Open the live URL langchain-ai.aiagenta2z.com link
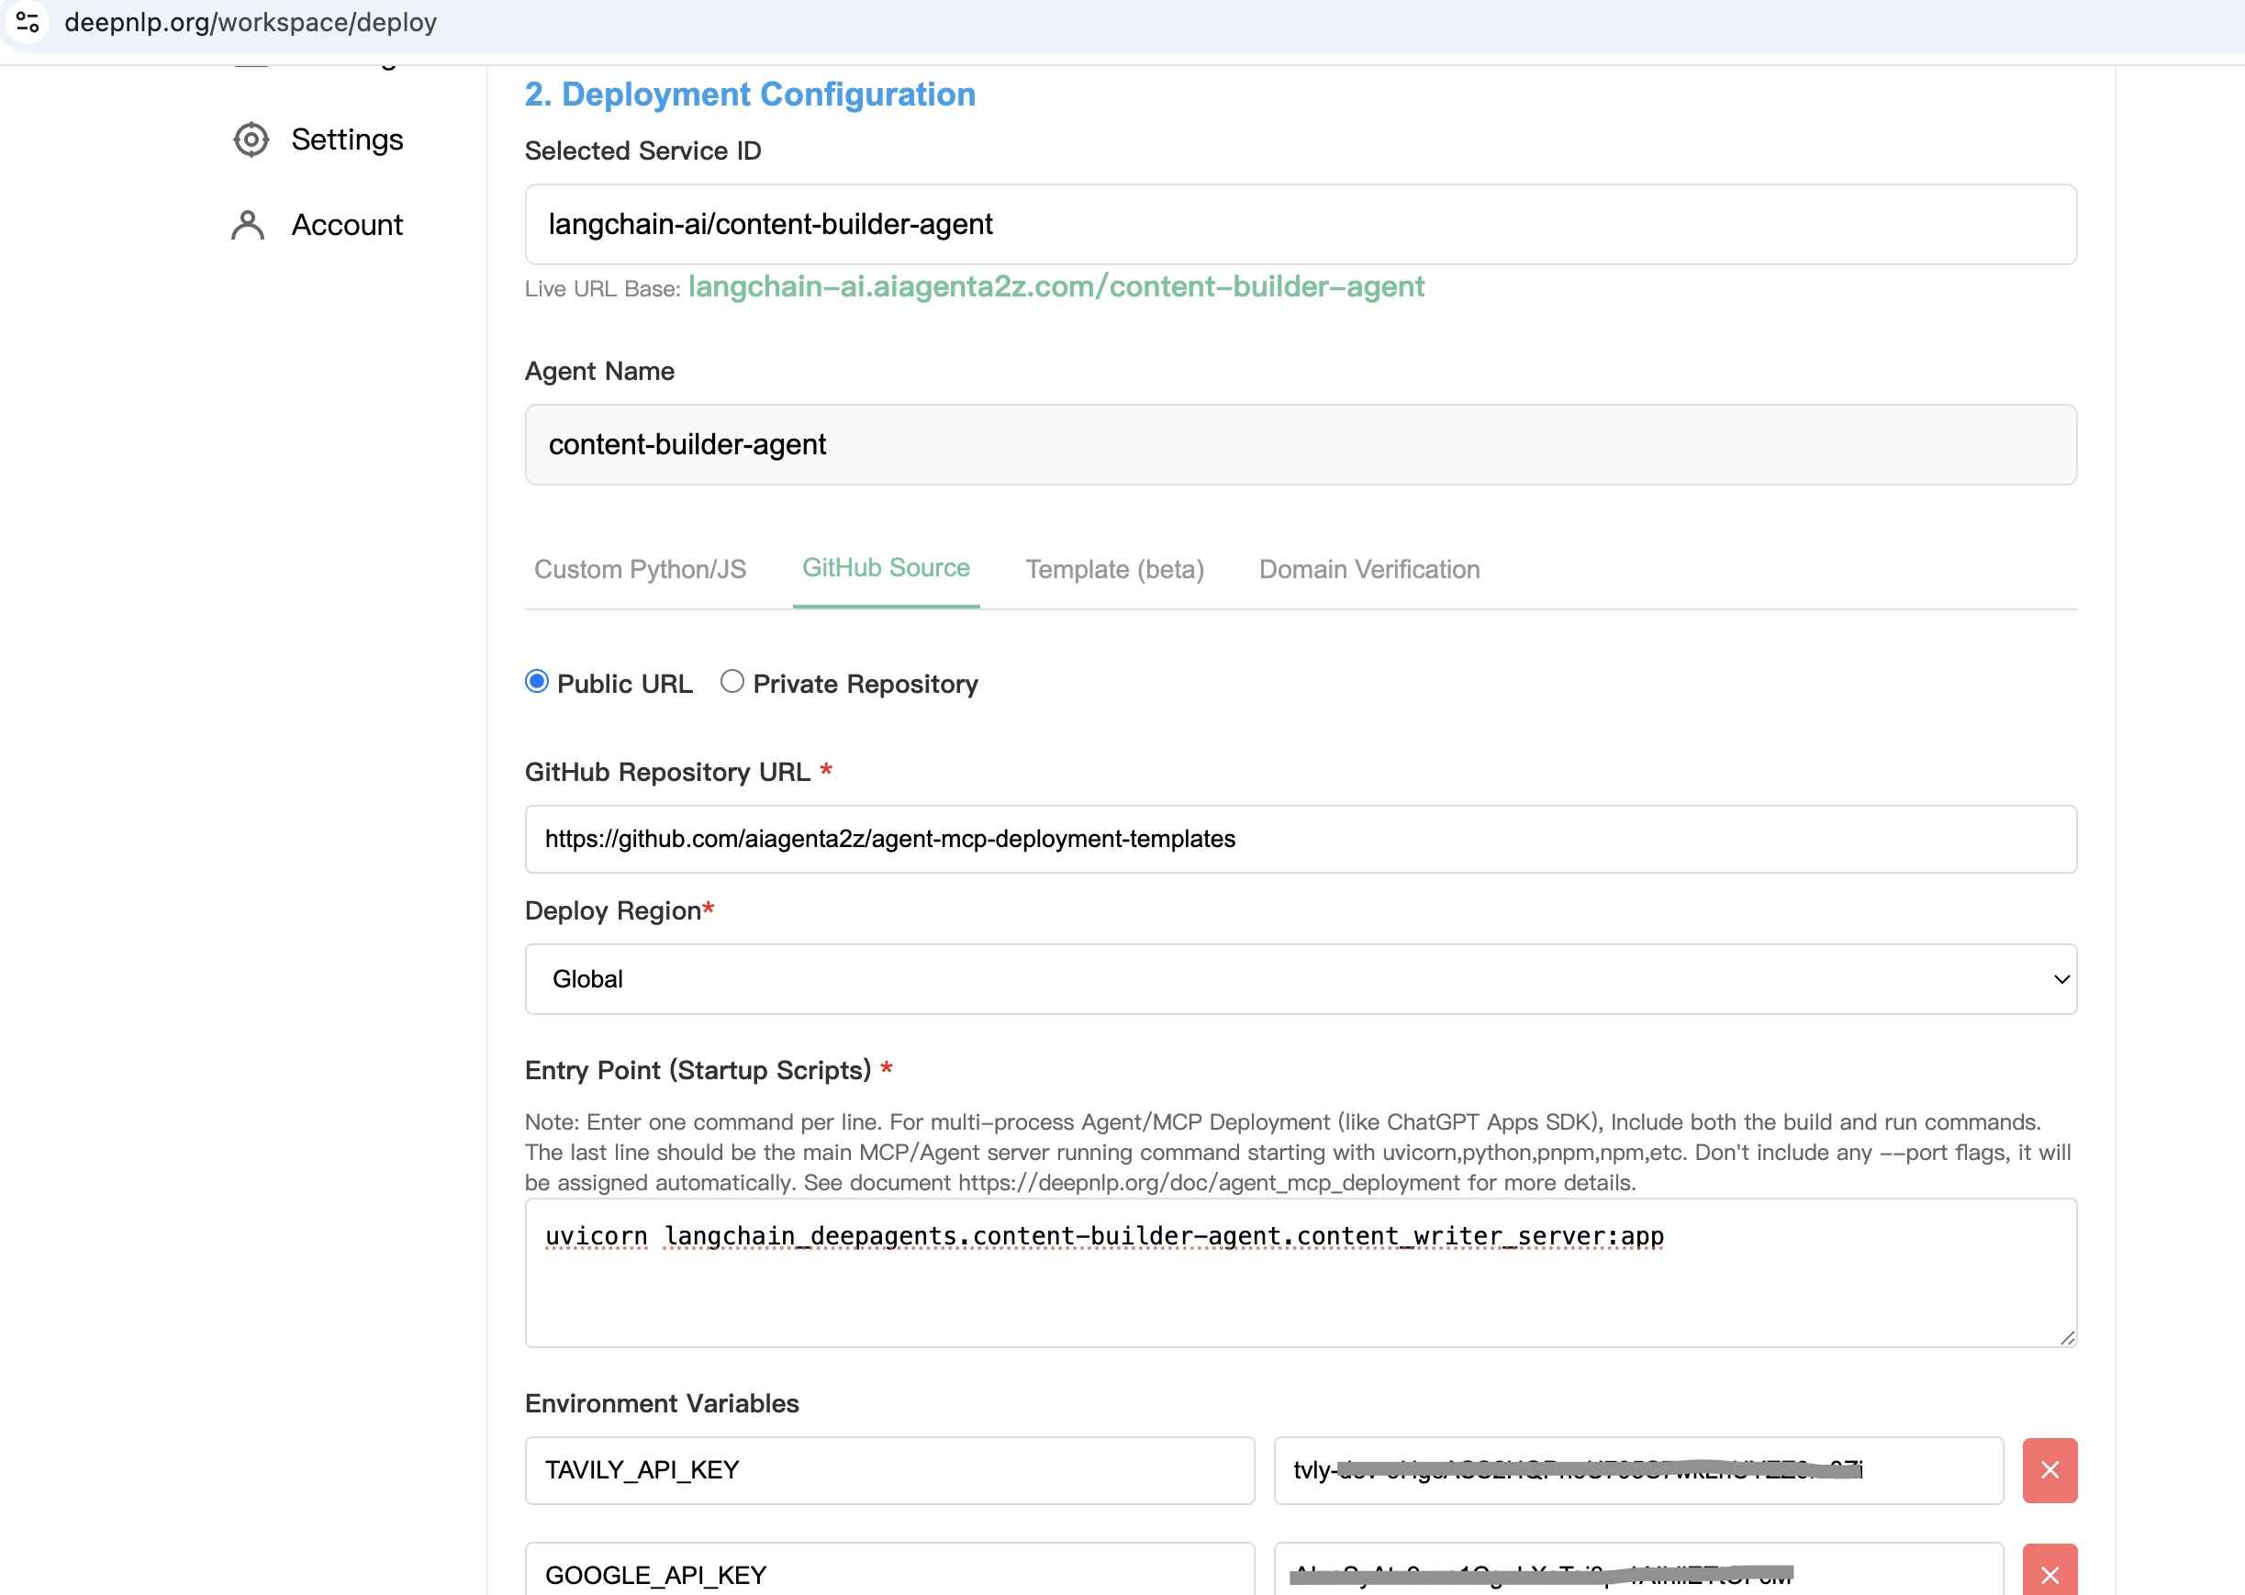 (x=1056, y=286)
